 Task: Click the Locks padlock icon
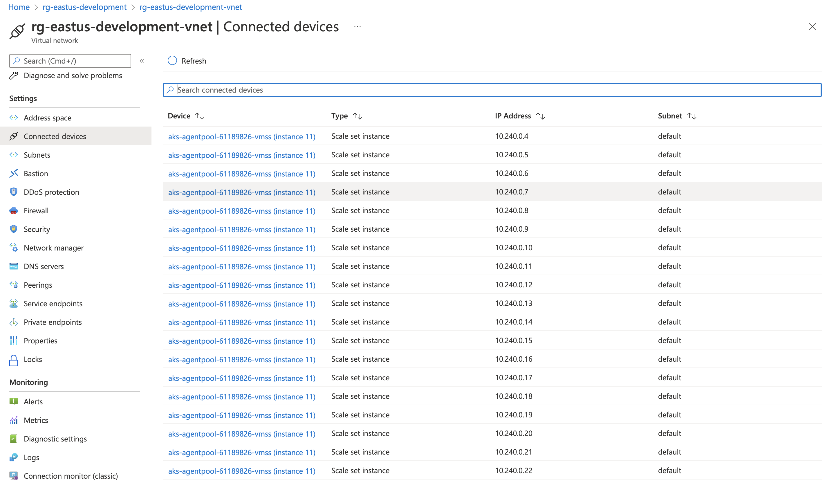tap(13, 360)
